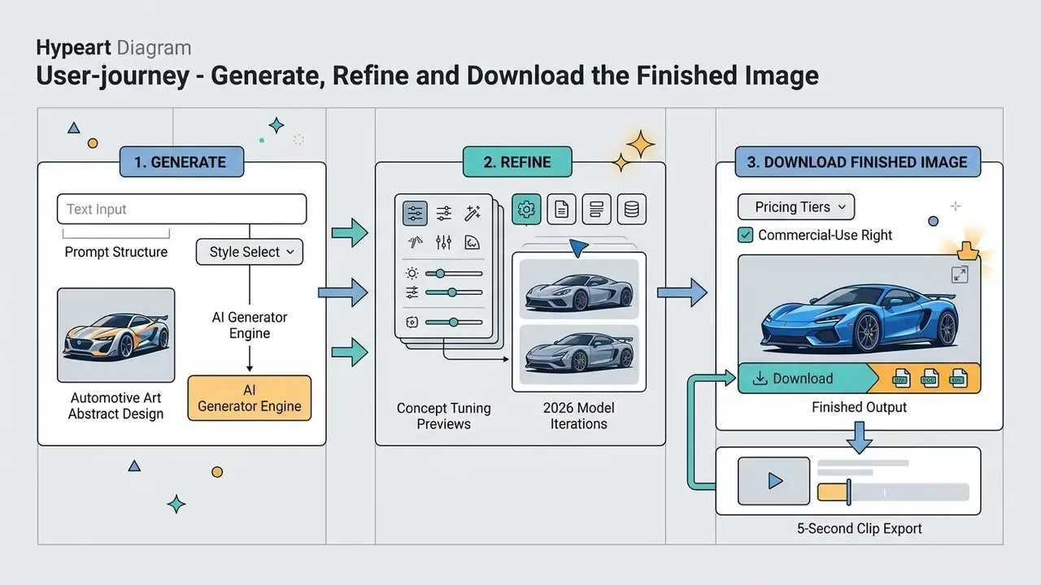This screenshot has height=585, width=1041.
Task: Select the highlighted sliders icon in tuning panel
Action: pyautogui.click(x=415, y=213)
